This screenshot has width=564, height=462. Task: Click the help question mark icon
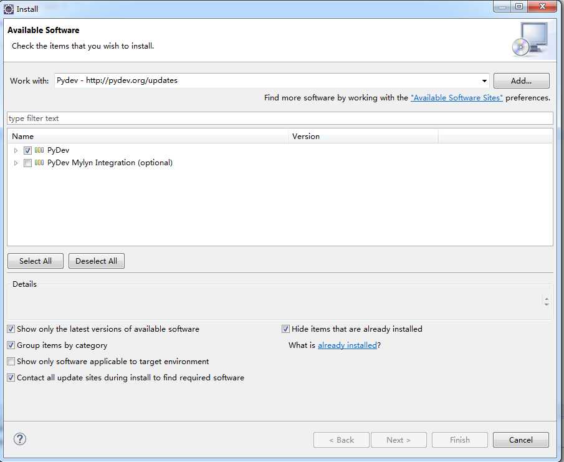[20, 439]
